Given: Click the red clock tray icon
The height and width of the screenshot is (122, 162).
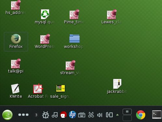Looking at the screenshot, I should [63, 115].
